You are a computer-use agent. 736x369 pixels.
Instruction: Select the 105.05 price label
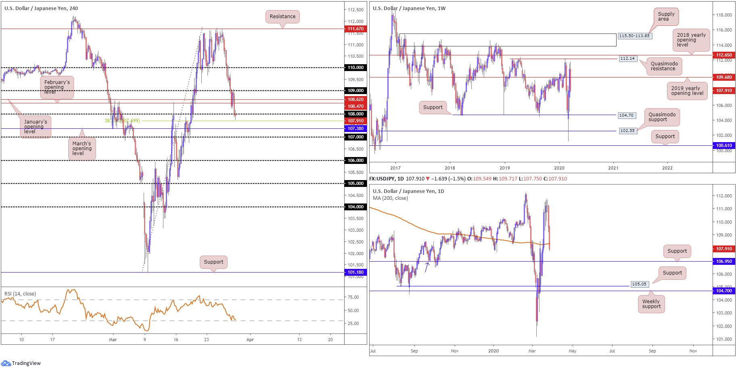point(639,284)
